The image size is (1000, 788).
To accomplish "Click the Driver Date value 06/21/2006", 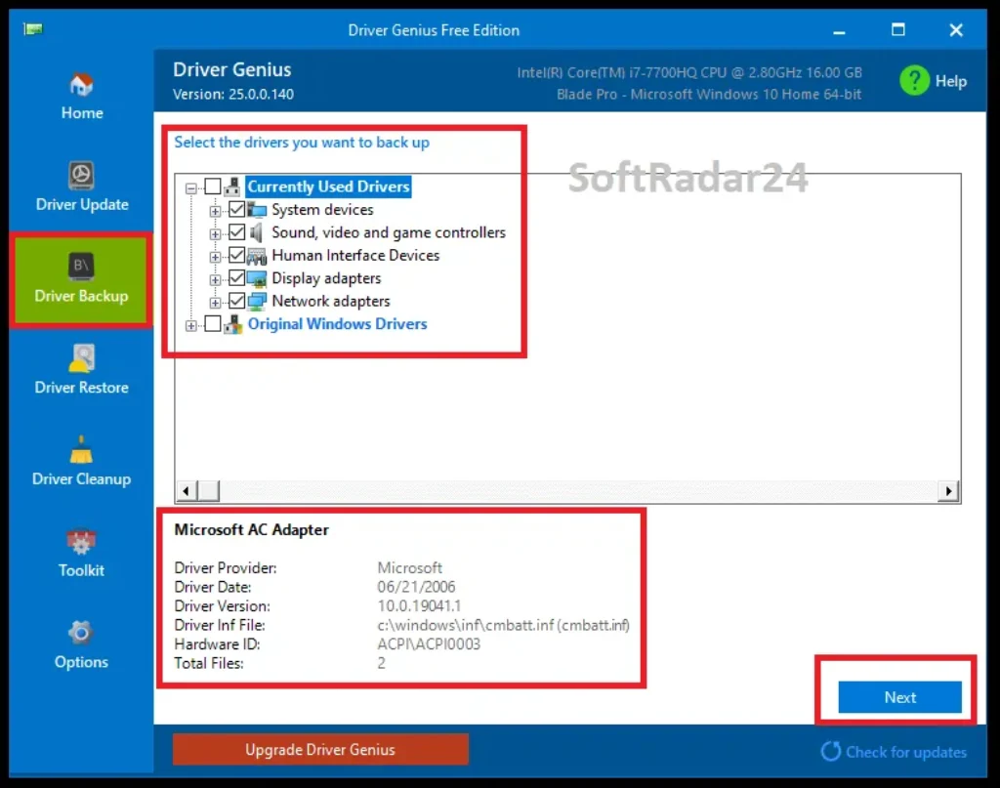I will [416, 587].
